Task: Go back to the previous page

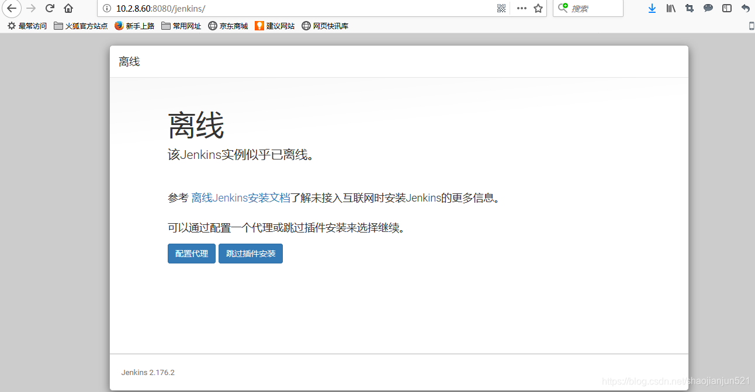Action: point(11,8)
